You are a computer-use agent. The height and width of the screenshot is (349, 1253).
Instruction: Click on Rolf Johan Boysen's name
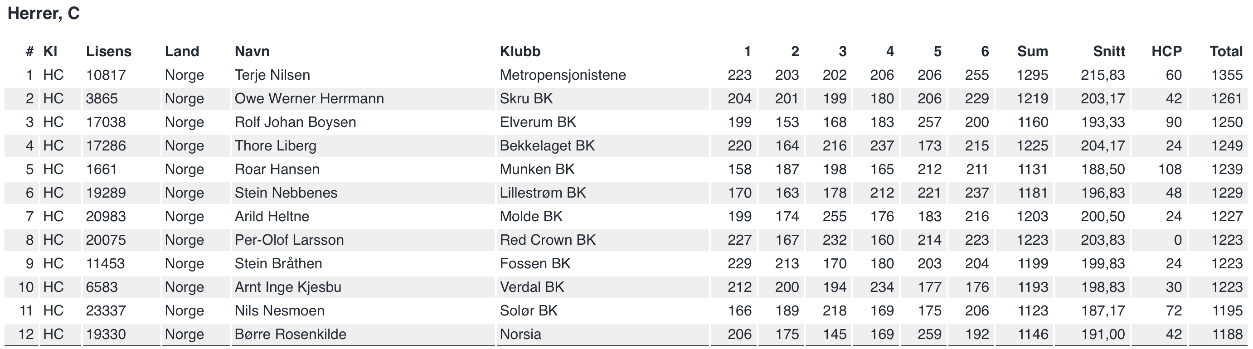[295, 122]
